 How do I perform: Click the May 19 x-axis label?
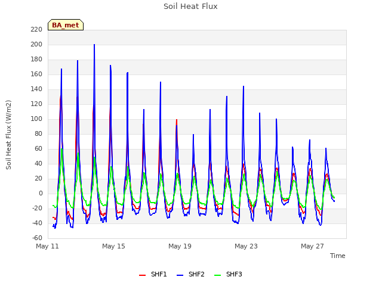180,246
